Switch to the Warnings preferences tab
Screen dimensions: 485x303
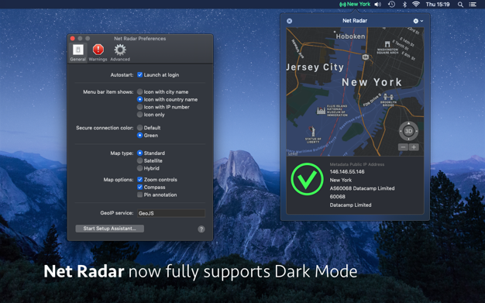[x=98, y=53]
